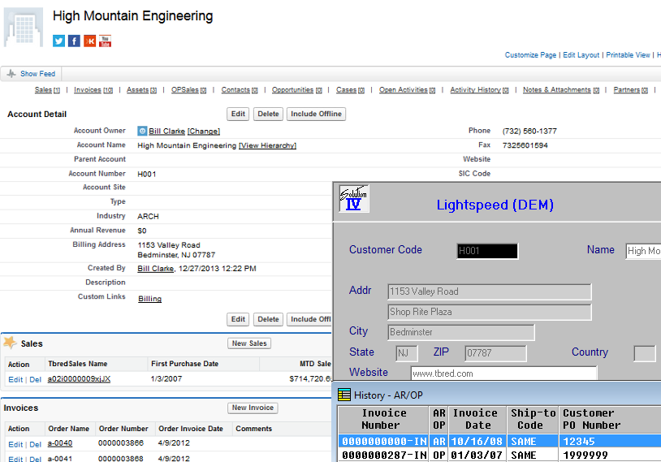This screenshot has width=661, height=462.
Task: Click into the Customer Code field H001
Action: (487, 251)
